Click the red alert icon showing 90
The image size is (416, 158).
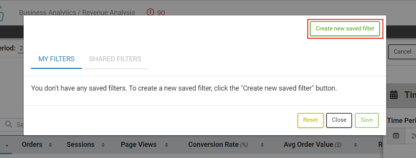[x=150, y=12]
